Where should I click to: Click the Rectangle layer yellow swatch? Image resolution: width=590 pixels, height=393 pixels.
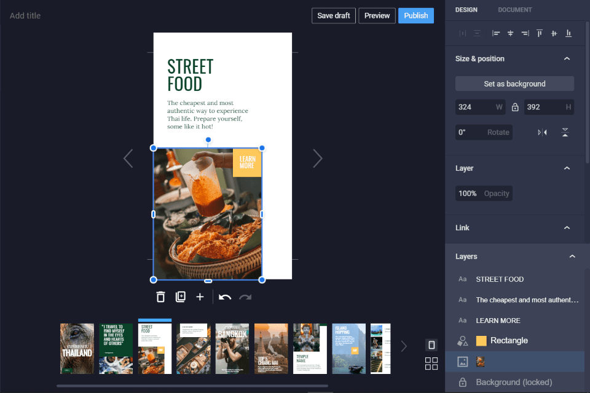[481, 341]
